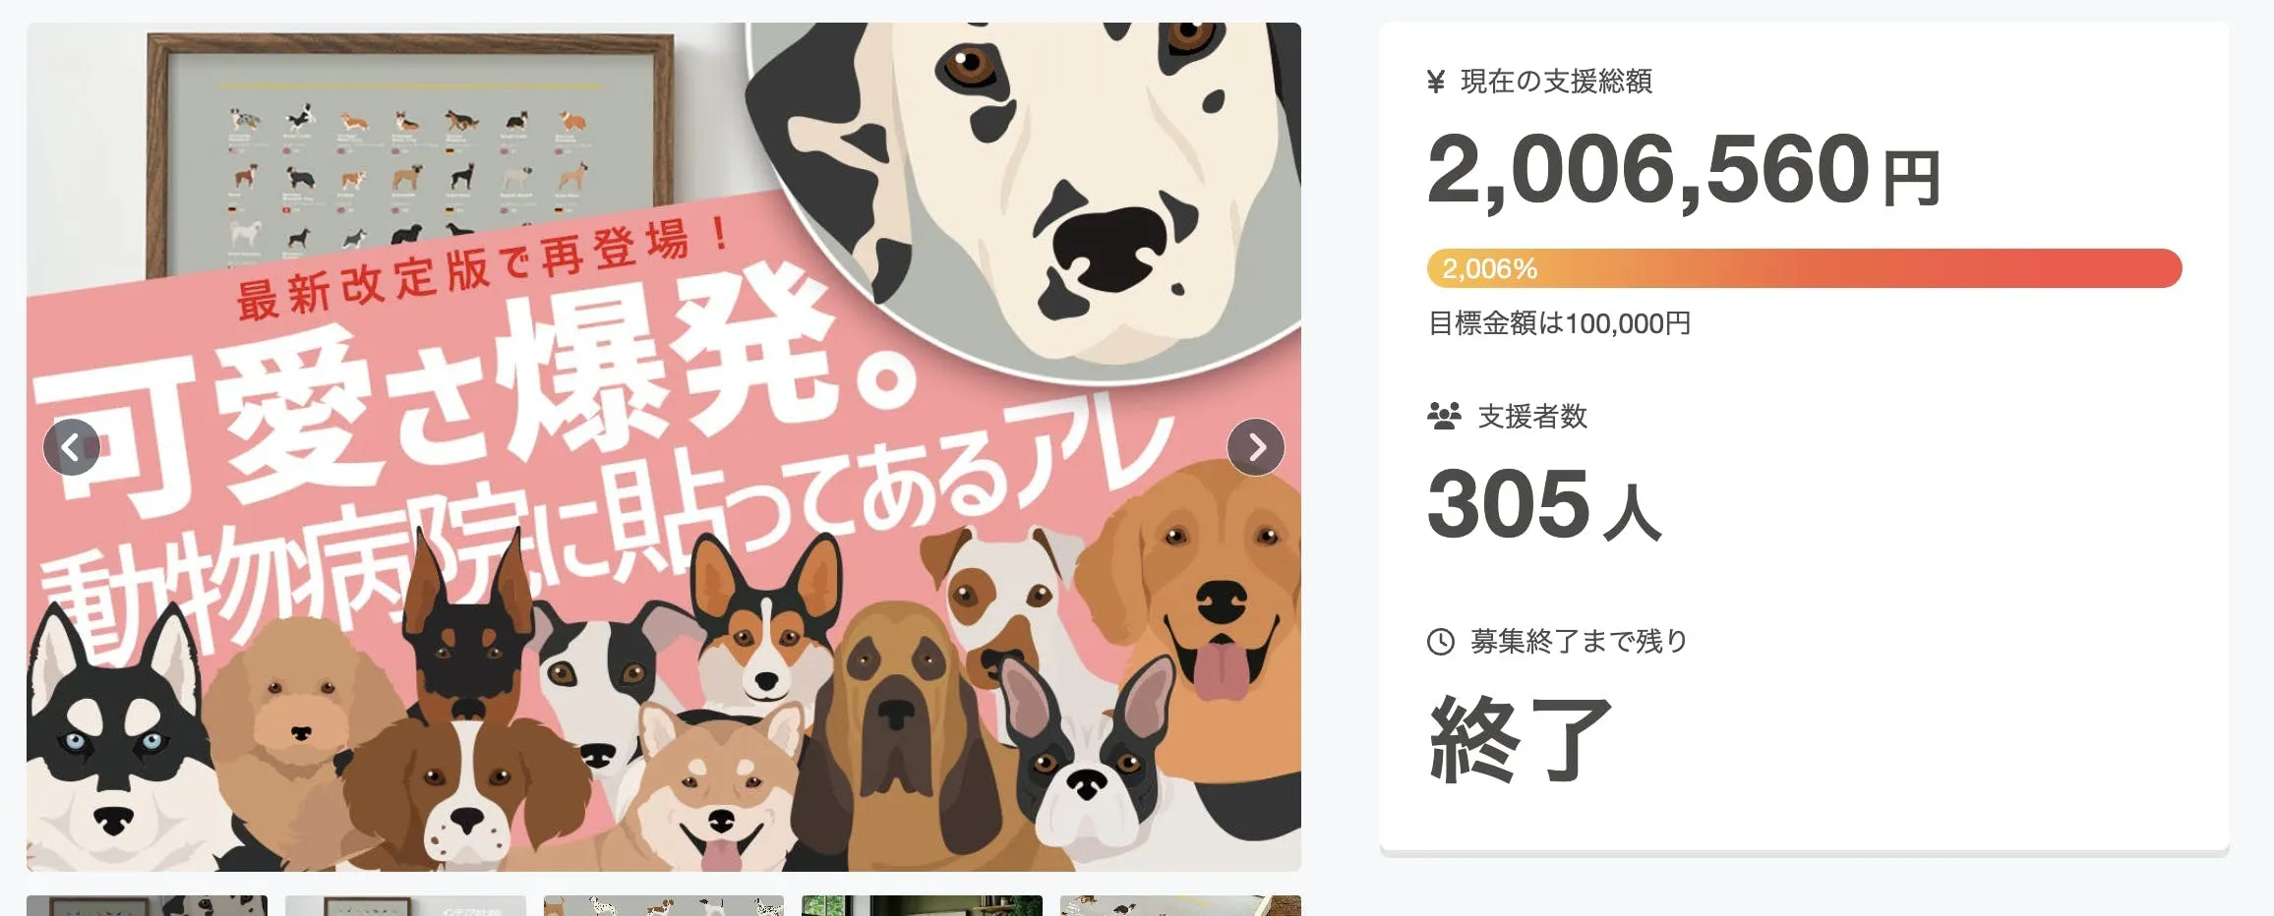Click the 2,006% funding progress bar

pyautogui.click(x=1804, y=268)
